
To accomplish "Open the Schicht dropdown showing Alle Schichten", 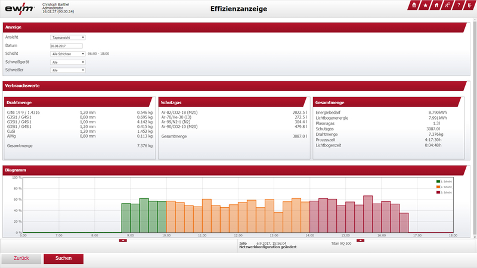I will pos(68,54).
